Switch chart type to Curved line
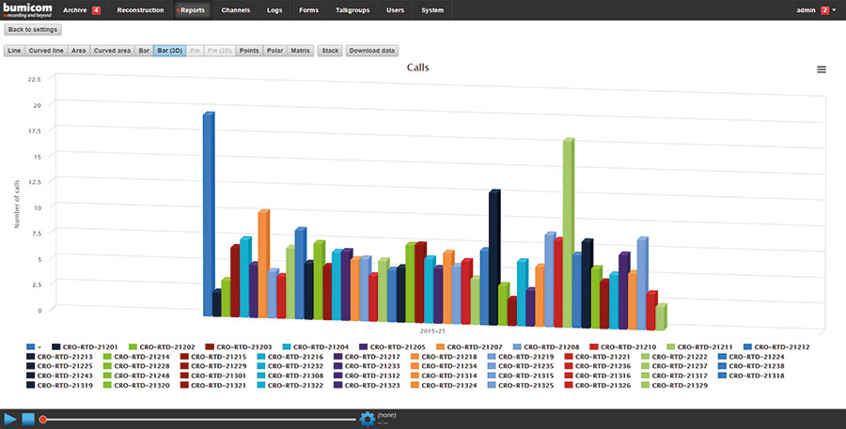The height and width of the screenshot is (429, 846). click(46, 50)
